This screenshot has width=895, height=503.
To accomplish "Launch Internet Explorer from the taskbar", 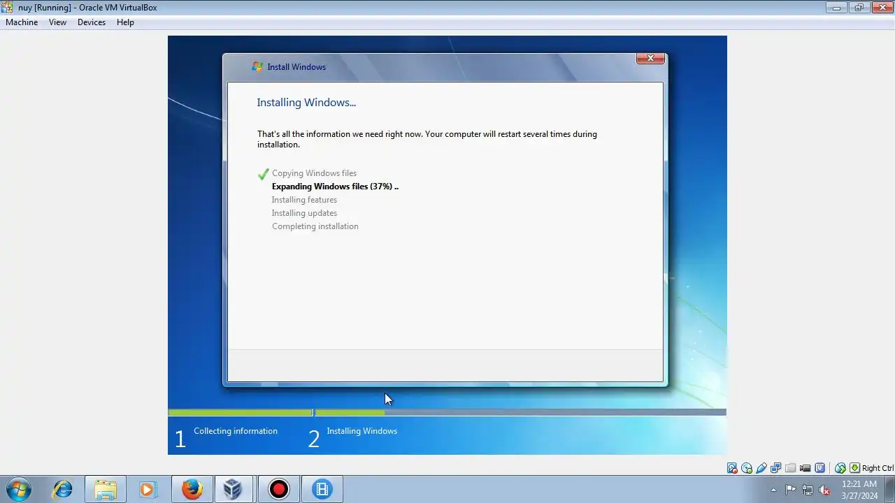I will (x=62, y=489).
